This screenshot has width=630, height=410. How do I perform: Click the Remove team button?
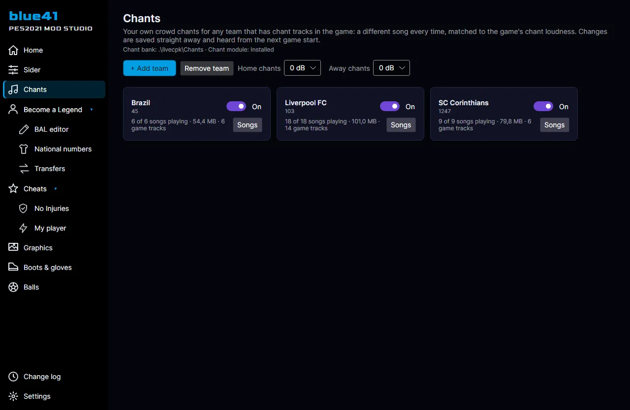(207, 68)
